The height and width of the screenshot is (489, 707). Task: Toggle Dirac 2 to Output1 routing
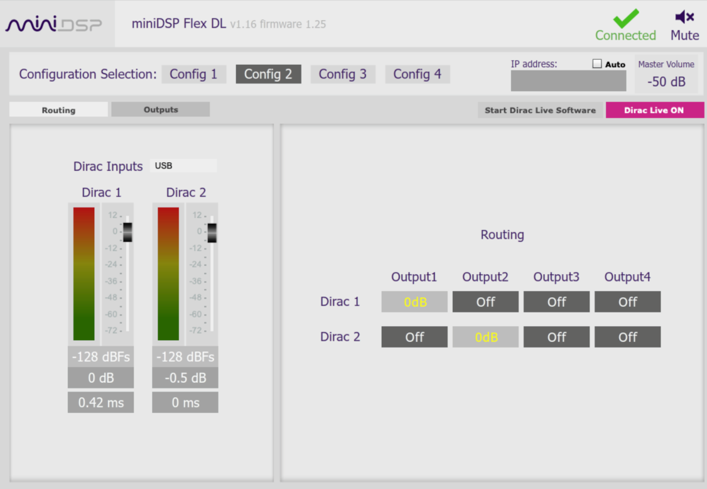pos(414,337)
